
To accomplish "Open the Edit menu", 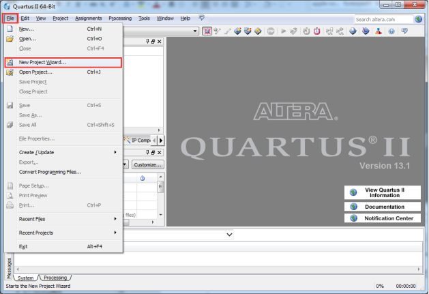I will click(25, 18).
